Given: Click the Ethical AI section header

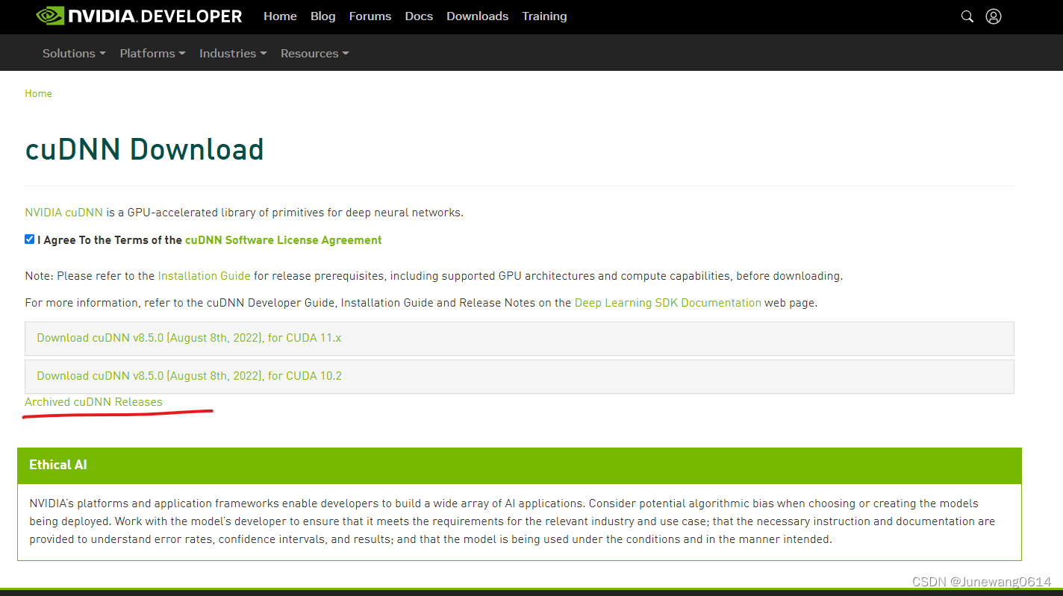Looking at the screenshot, I should [520, 465].
